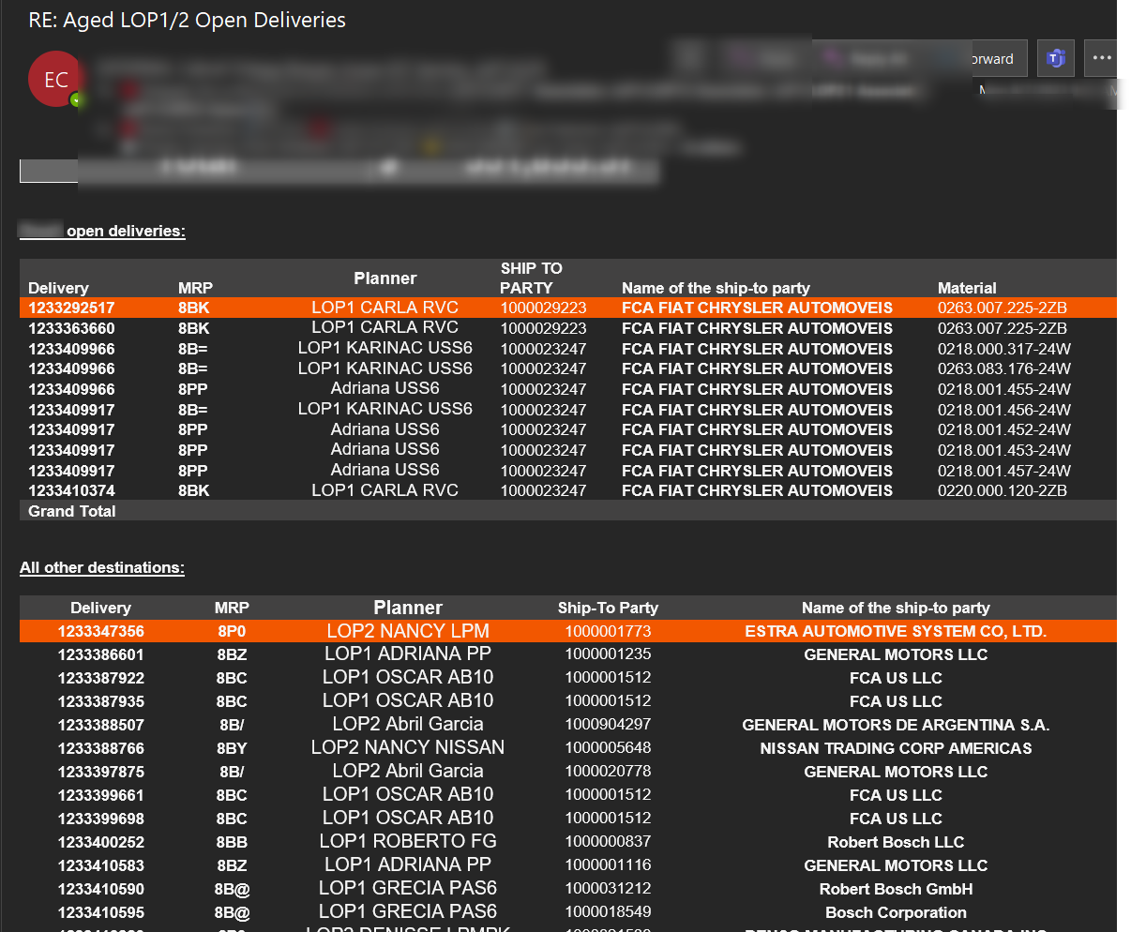
Task: Click GENERAL MOTORS DE ARGENTINA S.A.
Action: (x=896, y=725)
